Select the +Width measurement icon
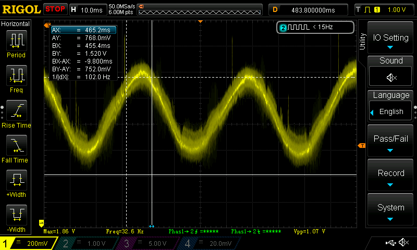The width and height of the screenshot is (417, 250). tap(17, 180)
